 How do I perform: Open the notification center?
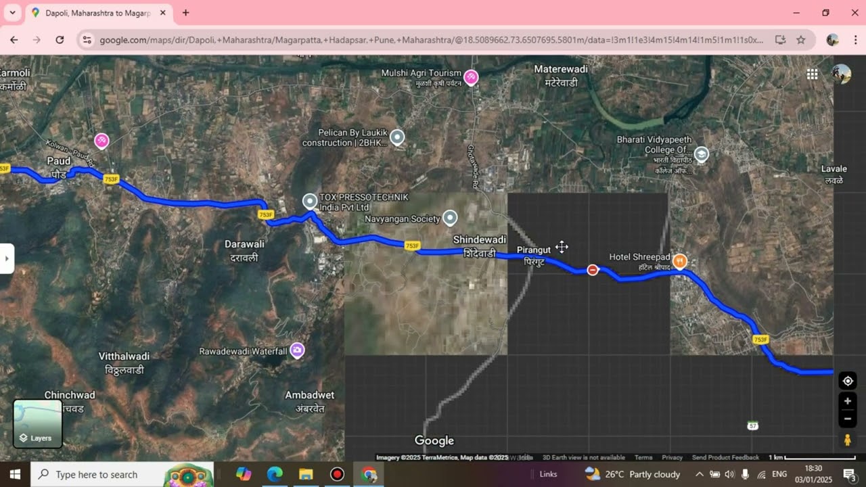[x=849, y=474]
